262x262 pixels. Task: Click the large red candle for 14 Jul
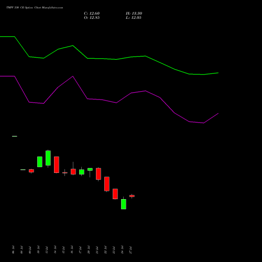pos(57,165)
